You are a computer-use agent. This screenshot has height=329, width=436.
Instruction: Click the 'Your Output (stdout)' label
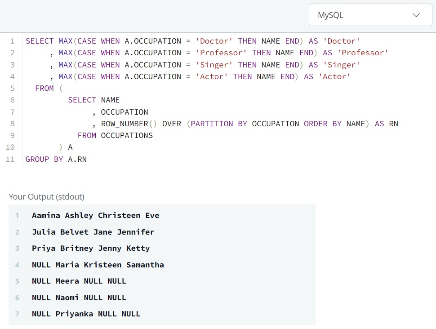(46, 196)
